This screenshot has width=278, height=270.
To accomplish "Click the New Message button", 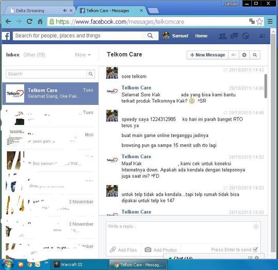I will pos(207,55).
